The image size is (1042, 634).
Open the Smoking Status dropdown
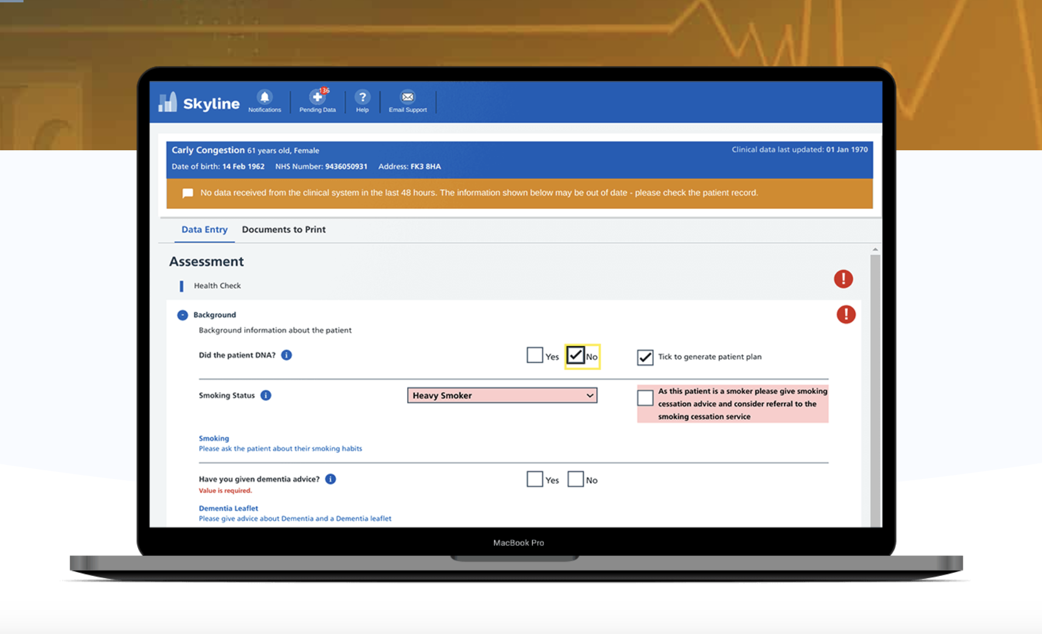(502, 396)
